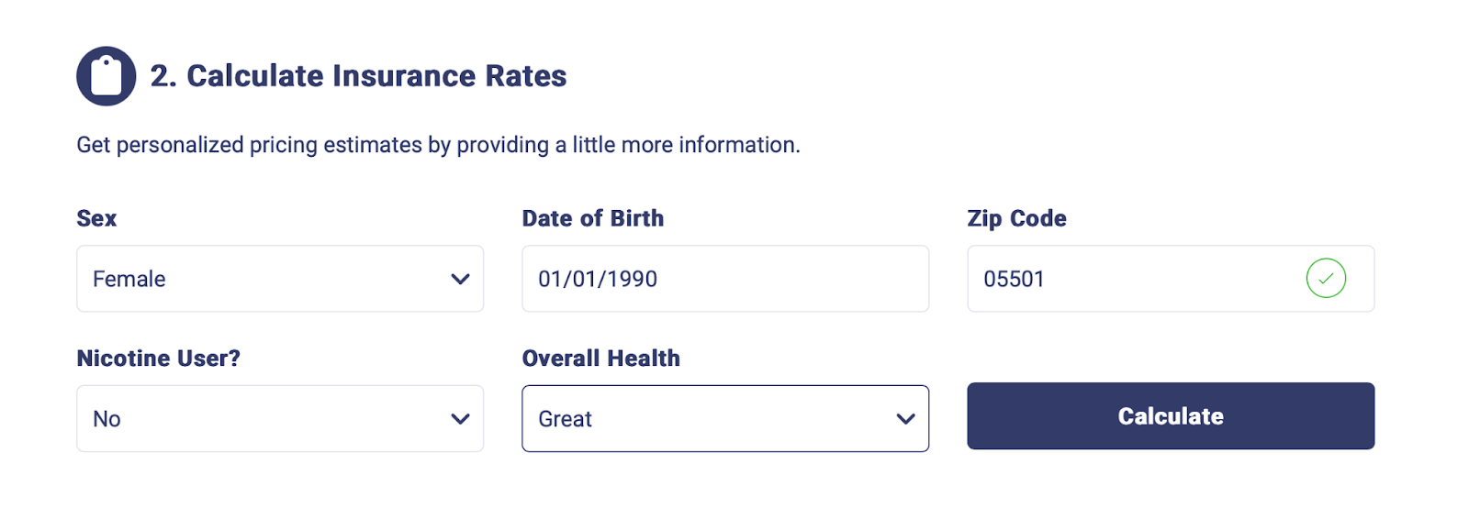Click the green checkmark in Zip Code

click(x=1326, y=279)
